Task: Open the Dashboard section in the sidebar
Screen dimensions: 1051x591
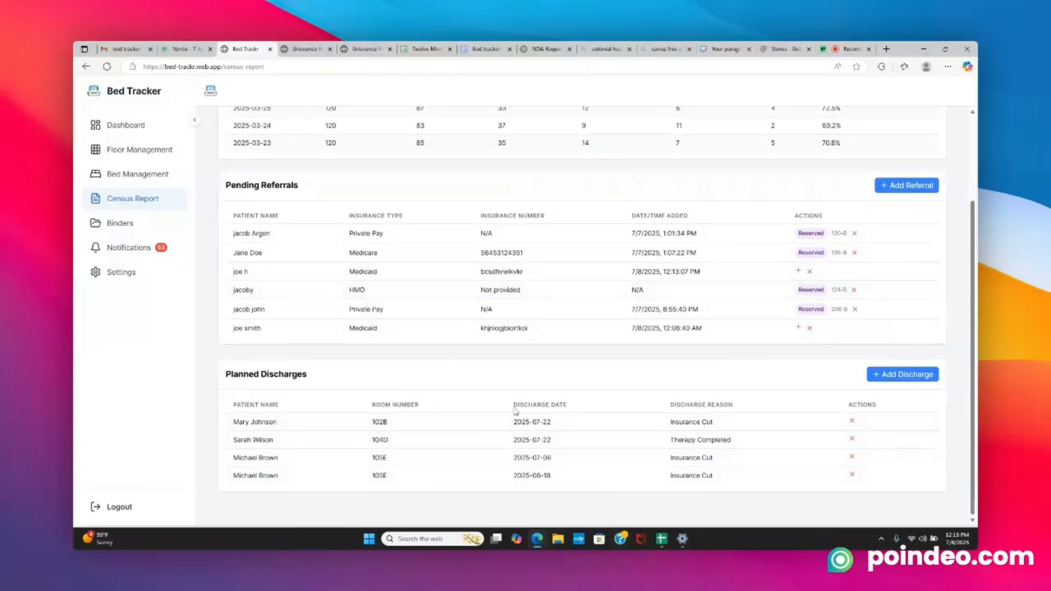Action: click(x=126, y=125)
